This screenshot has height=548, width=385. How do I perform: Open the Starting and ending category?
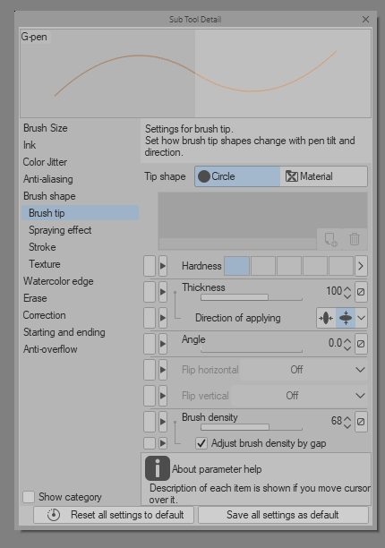tap(64, 332)
